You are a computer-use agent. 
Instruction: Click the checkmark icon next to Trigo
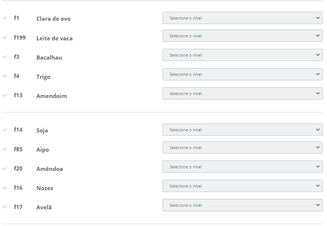pyautogui.click(x=5, y=76)
